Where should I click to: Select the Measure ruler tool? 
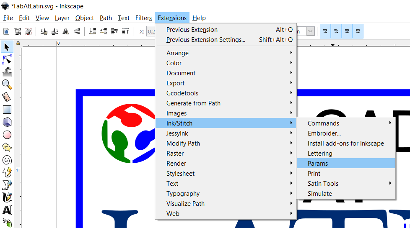coord(7,97)
